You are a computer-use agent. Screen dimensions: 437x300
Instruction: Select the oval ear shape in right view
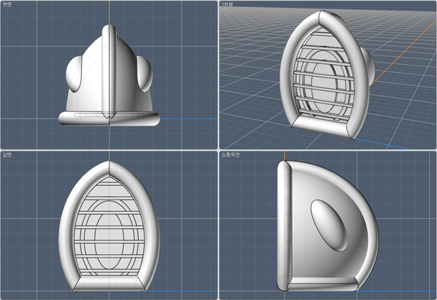[x=329, y=225]
